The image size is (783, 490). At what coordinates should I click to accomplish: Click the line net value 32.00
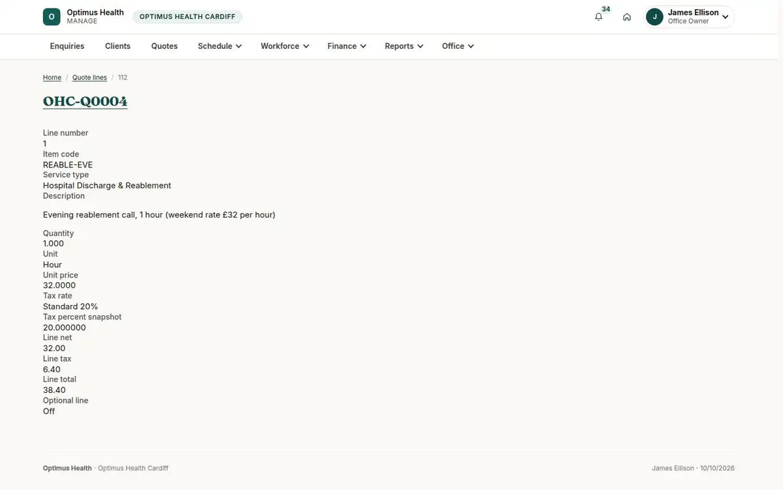point(54,349)
